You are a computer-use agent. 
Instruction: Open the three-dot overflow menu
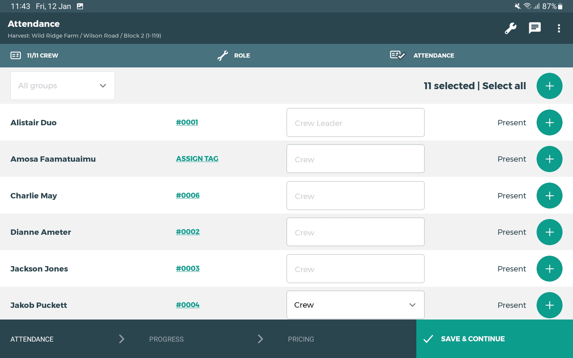coord(559,28)
